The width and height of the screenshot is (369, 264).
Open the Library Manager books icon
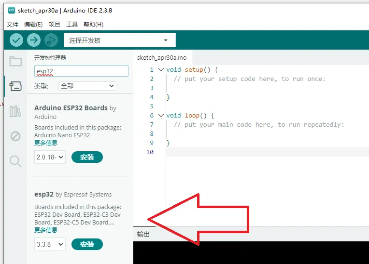15,111
